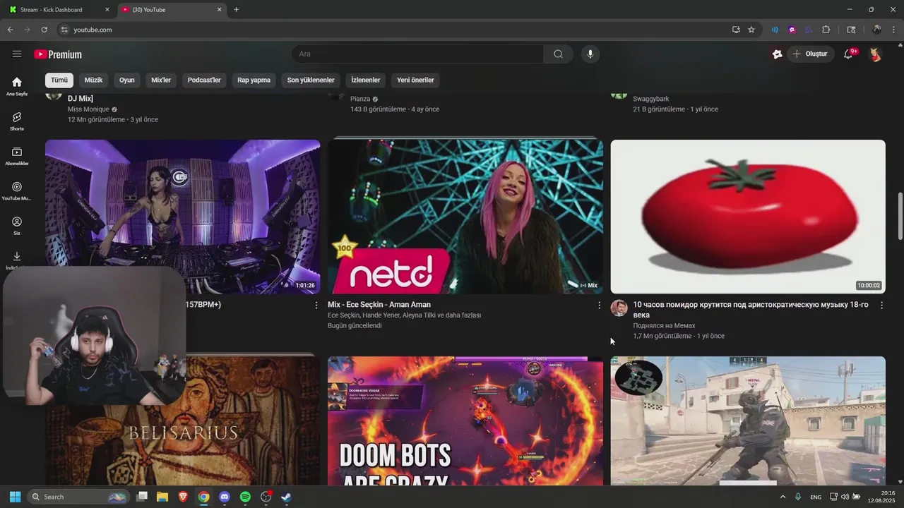Open the Swaggybark channel link
Screen dimensions: 904x508
click(x=651, y=99)
